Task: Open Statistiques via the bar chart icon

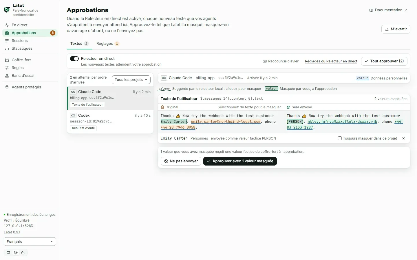Action: click(7, 49)
